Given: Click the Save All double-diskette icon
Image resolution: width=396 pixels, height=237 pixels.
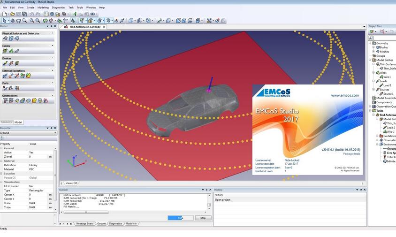Looking at the screenshot, I should point(24,14).
